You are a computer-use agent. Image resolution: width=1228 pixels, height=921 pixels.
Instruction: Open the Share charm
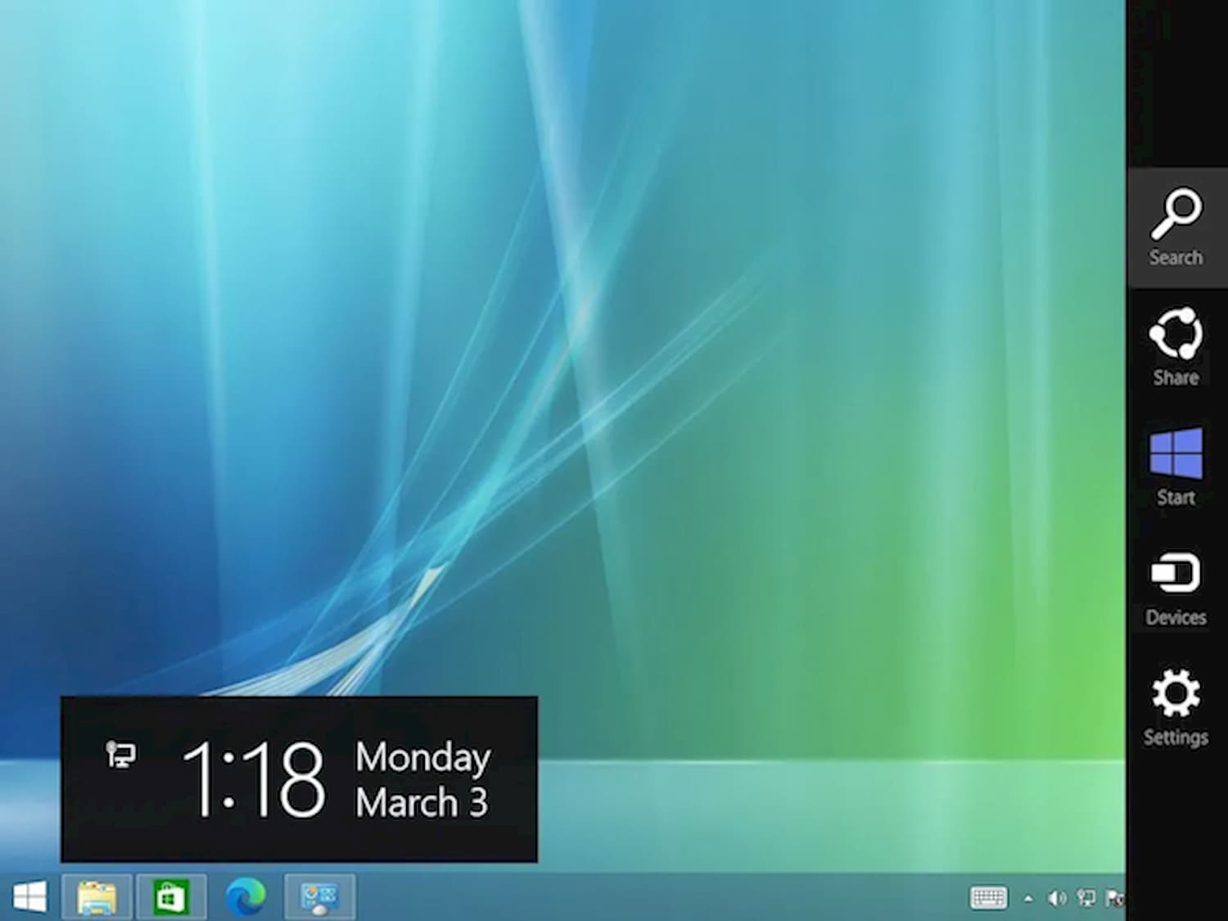[1176, 344]
